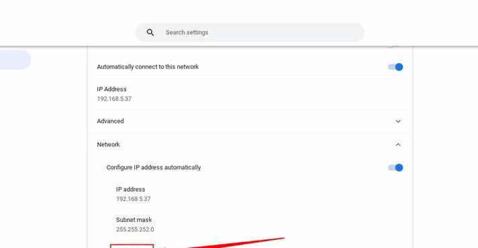Image resolution: width=478 pixels, height=248 pixels.
Task: Click the Advanced row label
Action: tap(110, 121)
